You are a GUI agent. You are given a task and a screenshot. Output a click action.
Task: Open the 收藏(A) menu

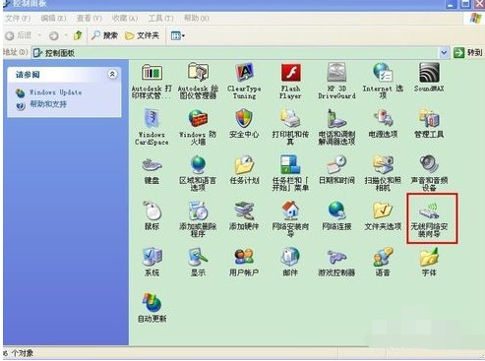[125, 18]
